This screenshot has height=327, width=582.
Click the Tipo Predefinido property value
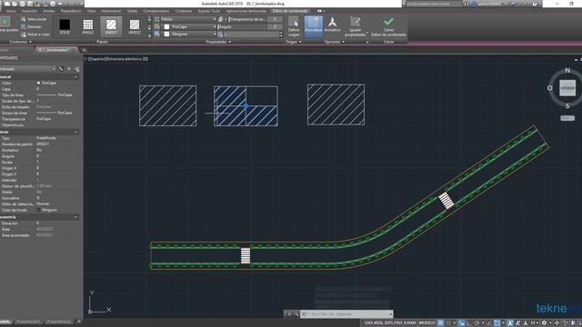pos(46,138)
